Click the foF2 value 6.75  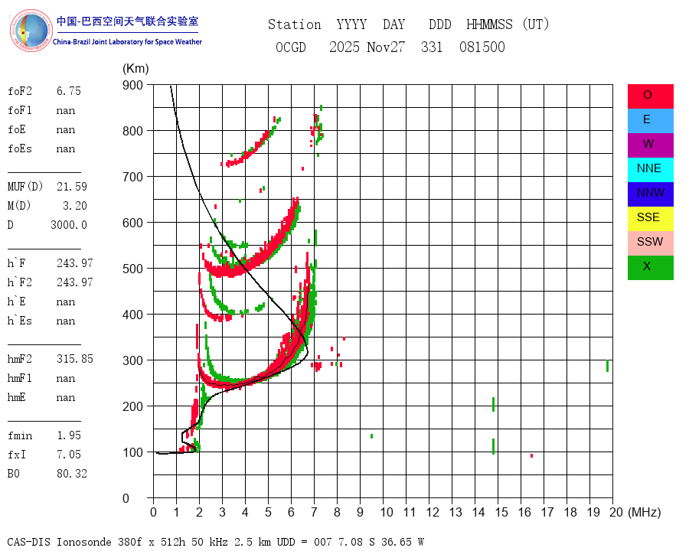coord(69,91)
